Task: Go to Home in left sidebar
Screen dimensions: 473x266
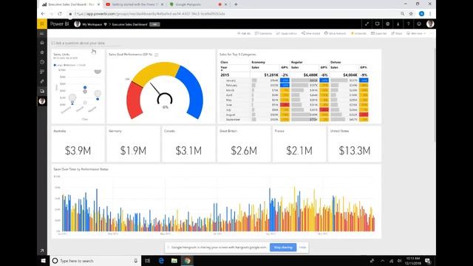Action: point(42,43)
